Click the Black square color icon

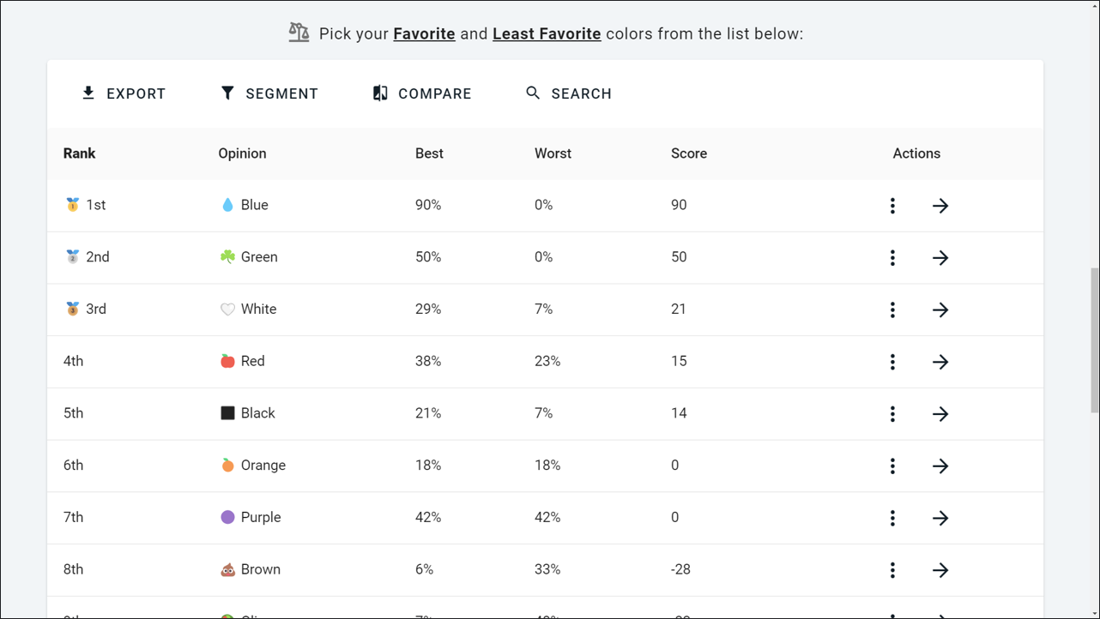click(x=227, y=413)
